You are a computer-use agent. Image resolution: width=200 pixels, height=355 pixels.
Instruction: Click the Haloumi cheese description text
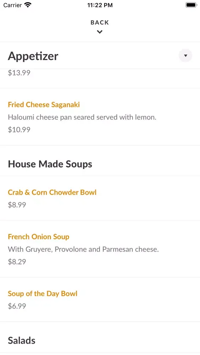tap(82, 117)
